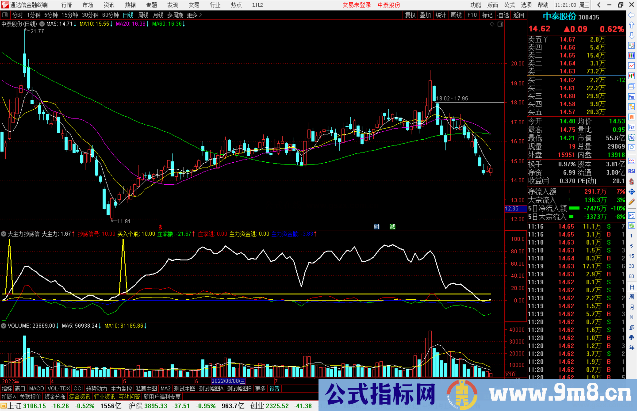The height and width of the screenshot is (411, 637).
Task: Click the 设置 link in indicator bar
Action: point(274,389)
